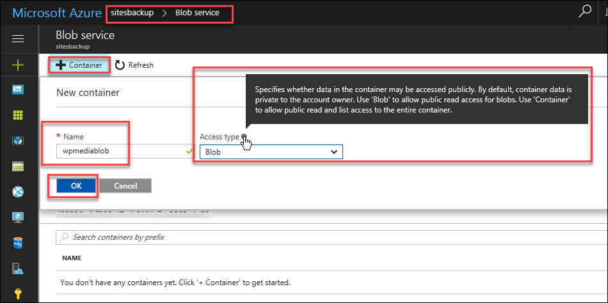Click the sitesbackup subtitle under Blob service
Viewport: 608px width, 303px height.
point(73,47)
